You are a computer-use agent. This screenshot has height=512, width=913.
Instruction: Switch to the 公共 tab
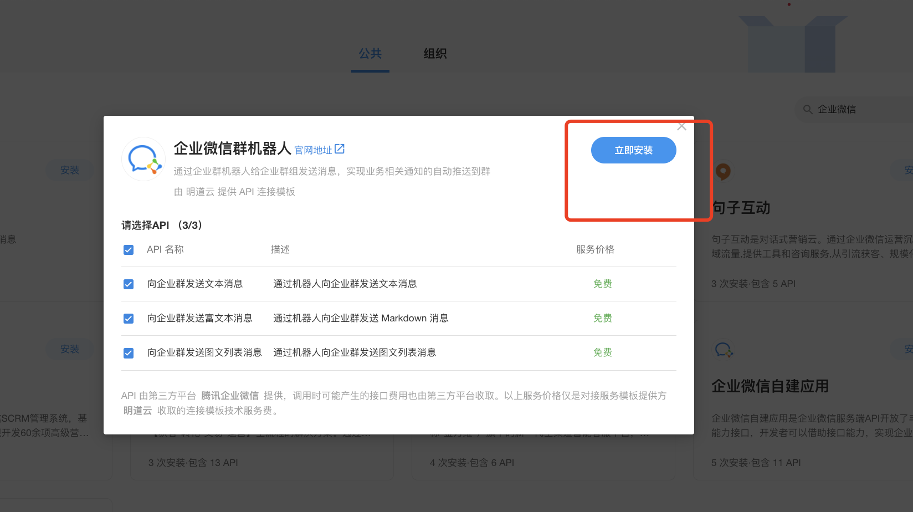(x=370, y=54)
